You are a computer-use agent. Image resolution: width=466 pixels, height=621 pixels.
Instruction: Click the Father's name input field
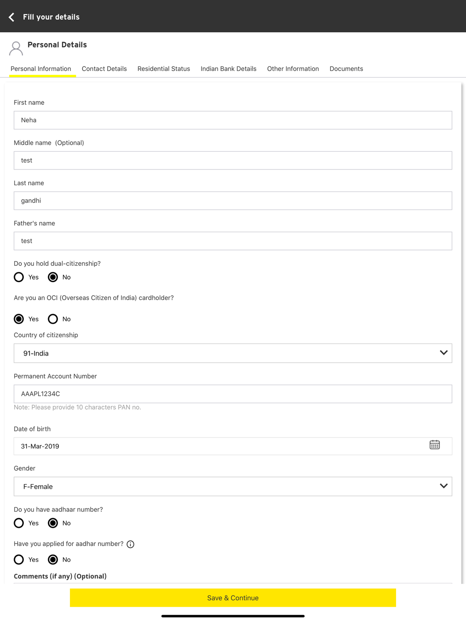(x=233, y=241)
